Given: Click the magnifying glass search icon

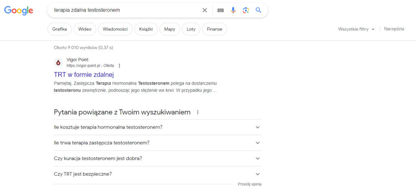Looking at the screenshot, I should tap(258, 10).
